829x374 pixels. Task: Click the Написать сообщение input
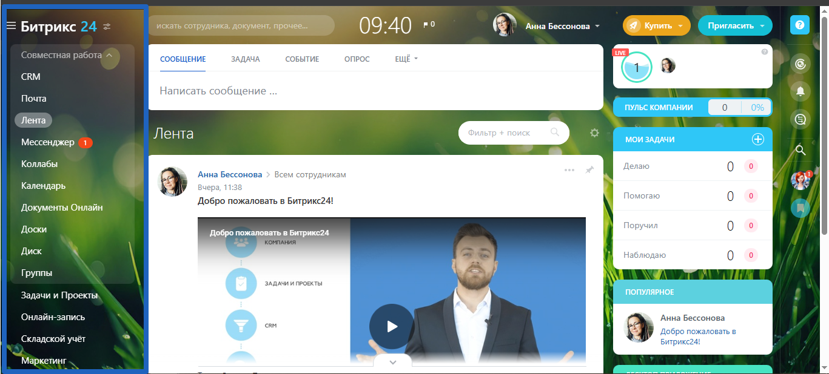[x=375, y=91]
